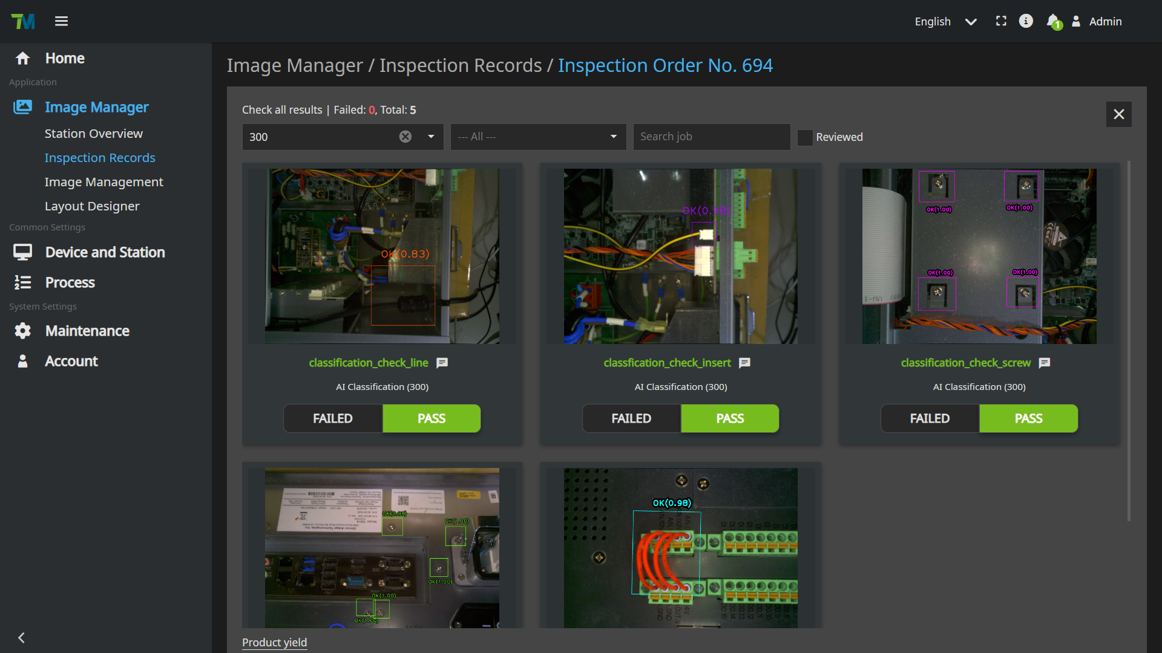Open the notifications bell icon
Viewport: 1162px width, 653px height.
point(1053,21)
